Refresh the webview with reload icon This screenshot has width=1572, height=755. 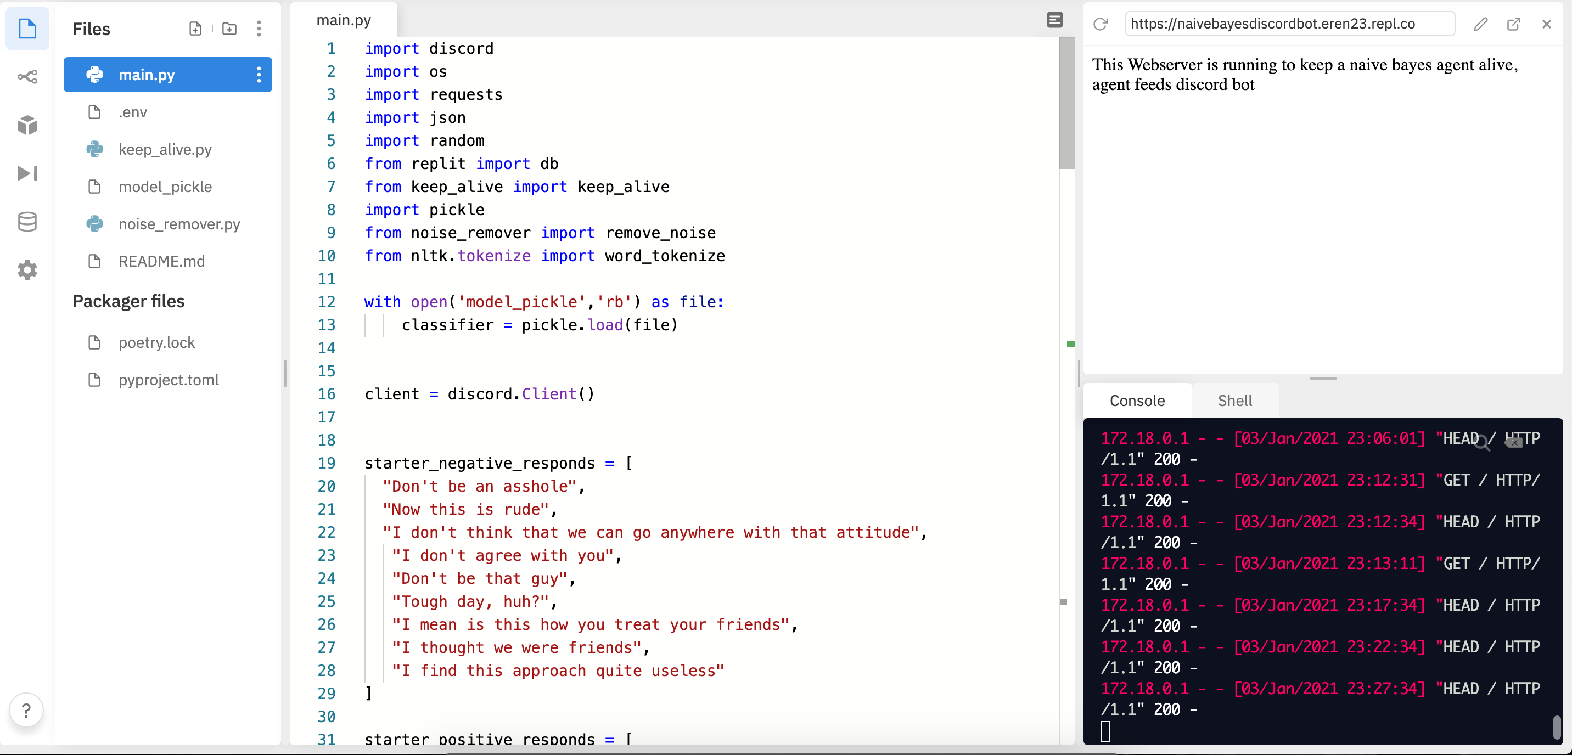pyautogui.click(x=1101, y=24)
